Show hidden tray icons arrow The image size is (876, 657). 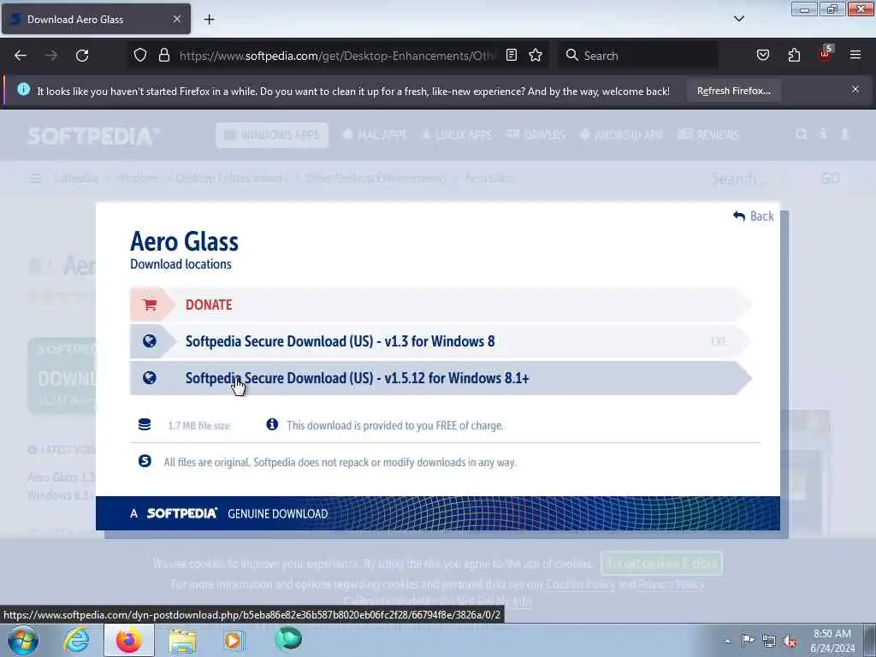(x=727, y=642)
